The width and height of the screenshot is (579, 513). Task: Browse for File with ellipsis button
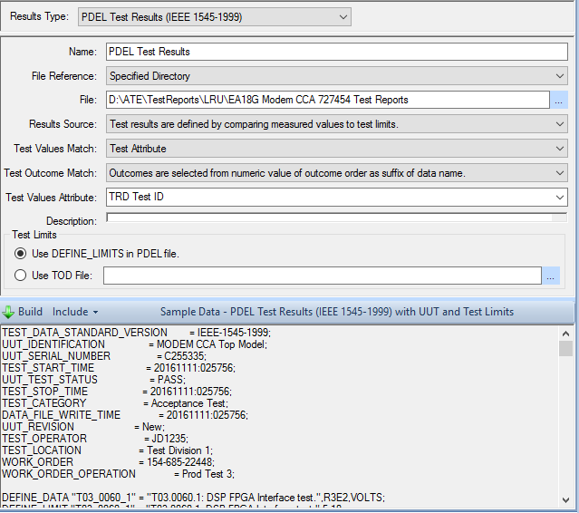tap(559, 100)
